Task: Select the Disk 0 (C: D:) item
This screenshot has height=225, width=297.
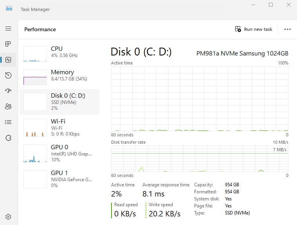Action: pos(59,102)
